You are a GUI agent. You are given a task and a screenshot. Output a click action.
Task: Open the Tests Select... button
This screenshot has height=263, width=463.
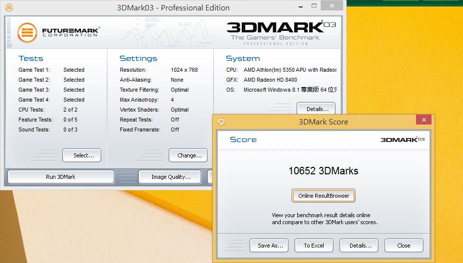tap(82, 155)
